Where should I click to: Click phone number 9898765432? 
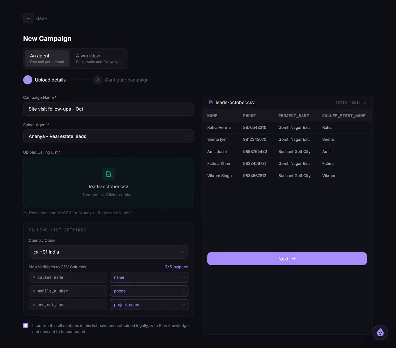coord(255,152)
